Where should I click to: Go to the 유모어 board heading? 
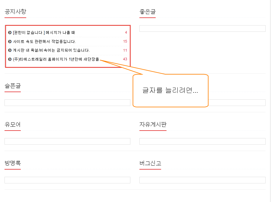(x=13, y=124)
